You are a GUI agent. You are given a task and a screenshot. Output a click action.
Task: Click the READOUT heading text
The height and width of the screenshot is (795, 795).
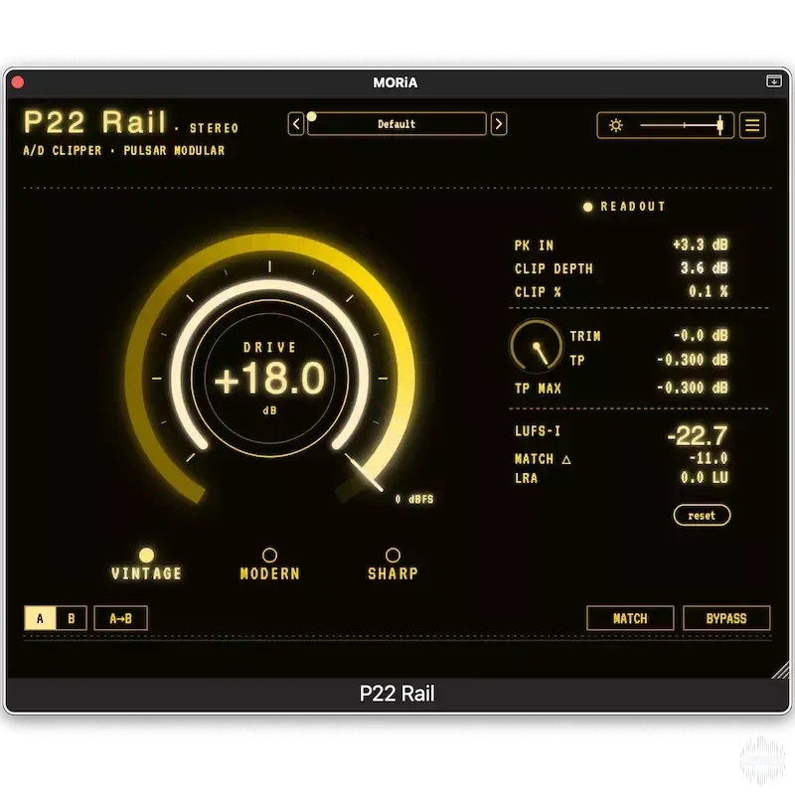point(633,207)
